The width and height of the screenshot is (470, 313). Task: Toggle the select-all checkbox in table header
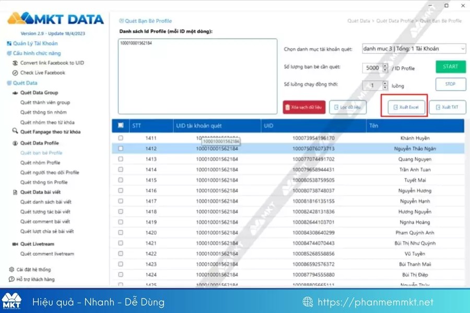[121, 125]
